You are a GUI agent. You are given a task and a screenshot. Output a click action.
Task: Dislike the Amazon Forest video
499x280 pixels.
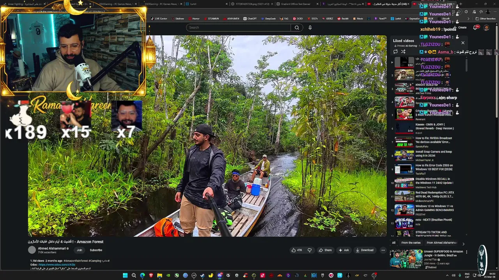pyautogui.click(x=310, y=250)
